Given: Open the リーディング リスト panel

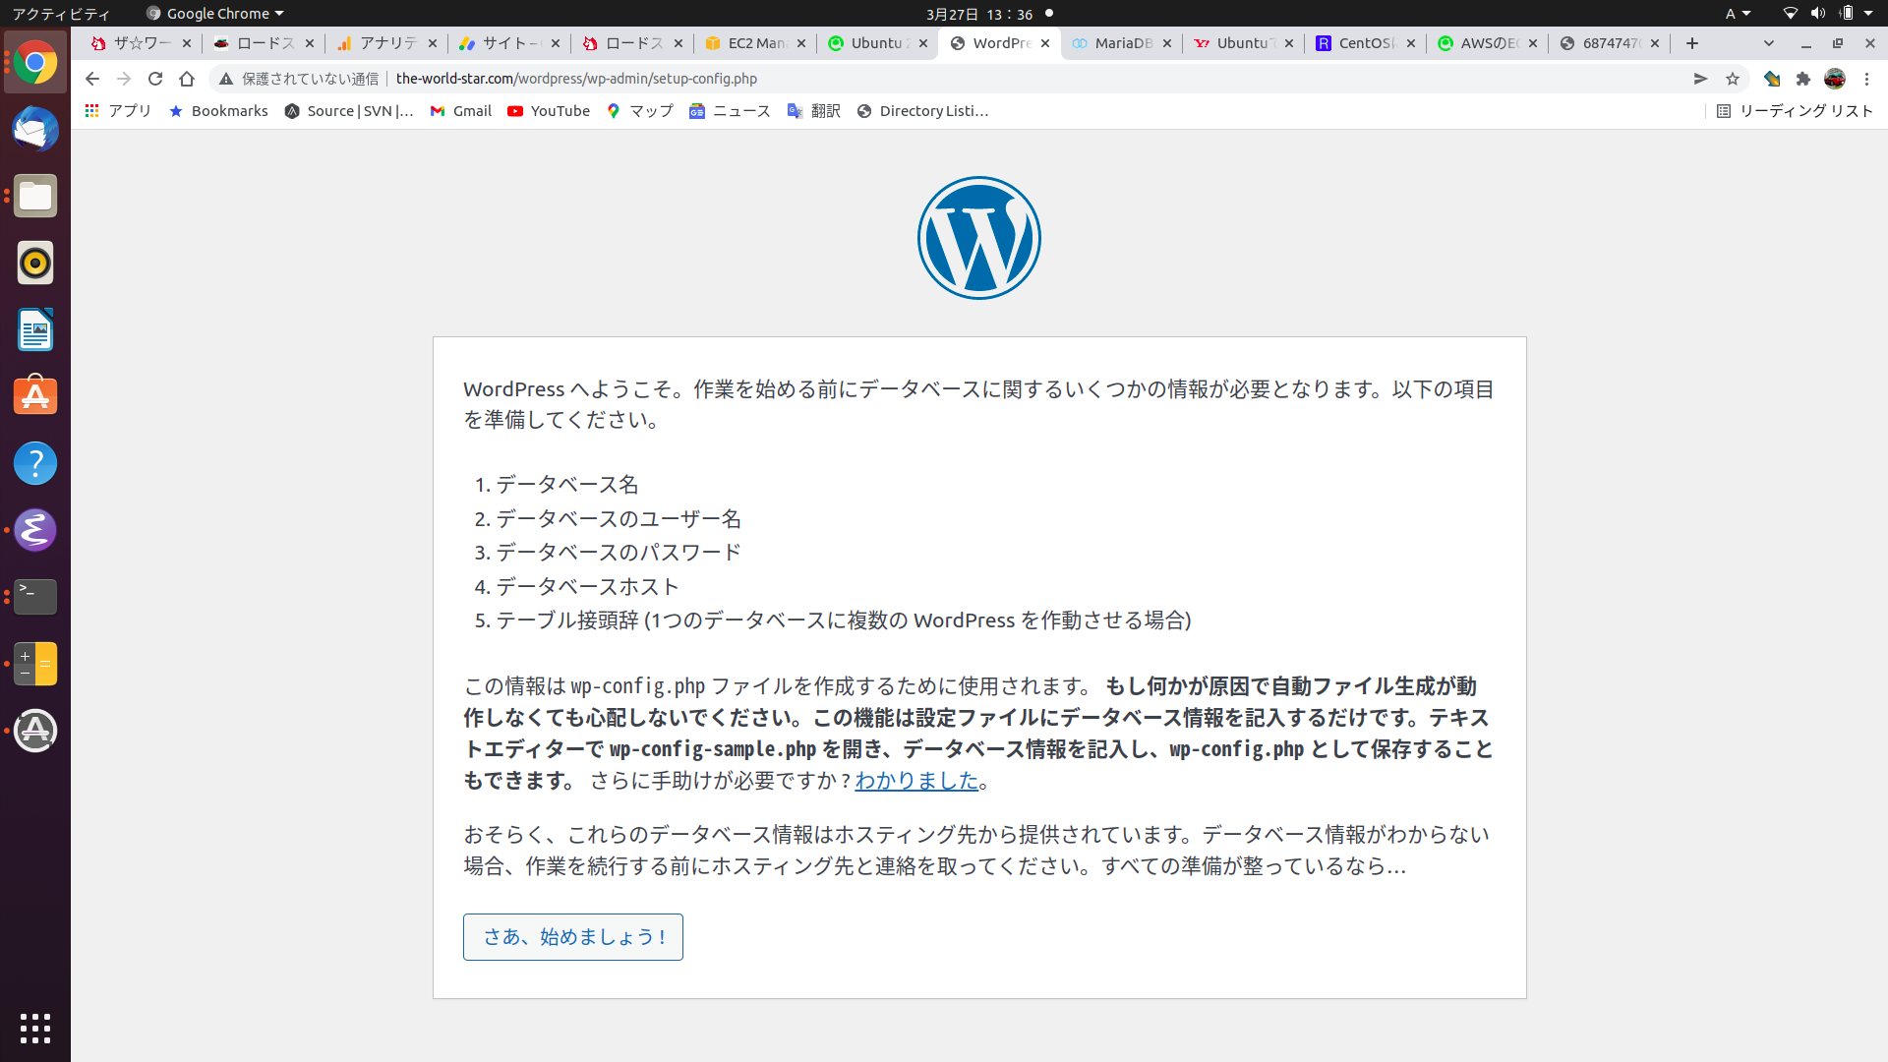Looking at the screenshot, I should tap(1795, 111).
